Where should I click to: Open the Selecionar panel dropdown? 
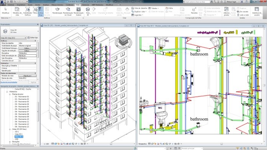click(x=6, y=18)
